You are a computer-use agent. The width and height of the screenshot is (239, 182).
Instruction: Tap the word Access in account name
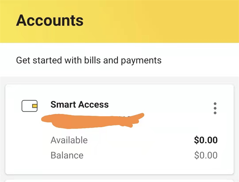tap(94, 105)
